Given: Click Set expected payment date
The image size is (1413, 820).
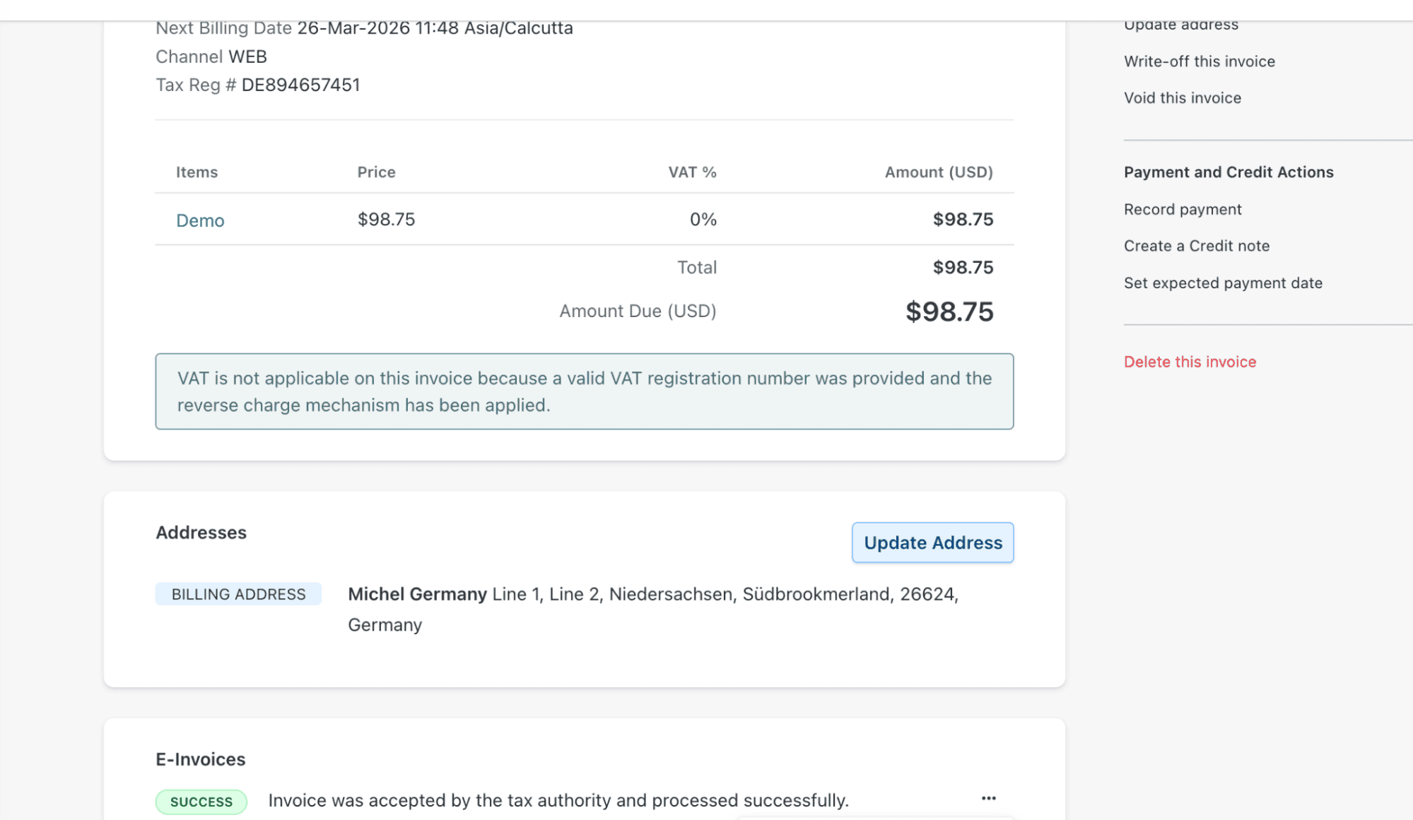Looking at the screenshot, I should pos(1222,283).
